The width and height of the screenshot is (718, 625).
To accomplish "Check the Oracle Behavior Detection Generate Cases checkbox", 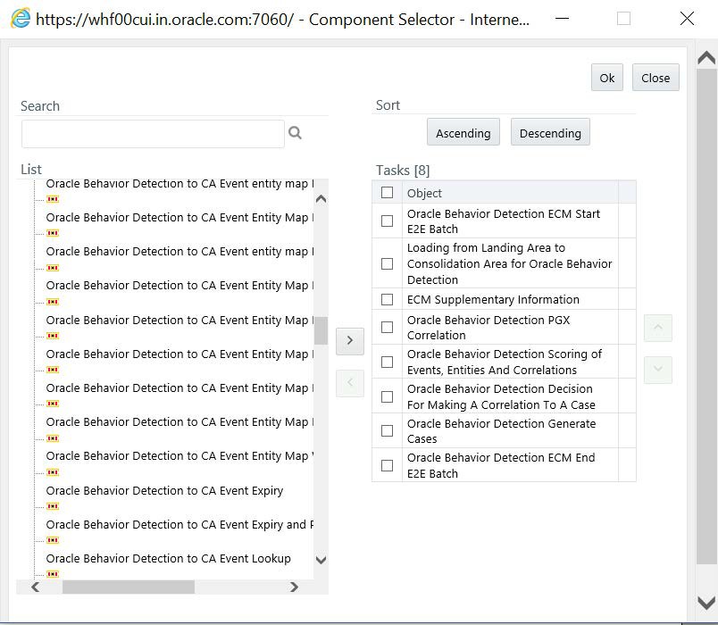I will click(x=387, y=430).
